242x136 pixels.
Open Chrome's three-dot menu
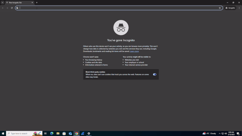click(239, 8)
